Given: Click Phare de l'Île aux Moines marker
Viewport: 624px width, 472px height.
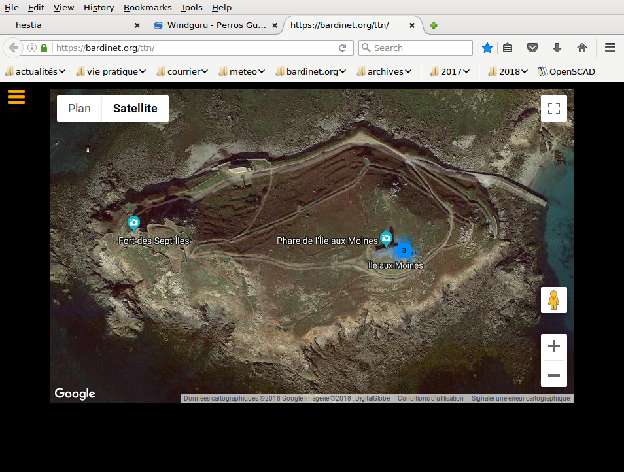Looking at the screenshot, I should [x=387, y=238].
